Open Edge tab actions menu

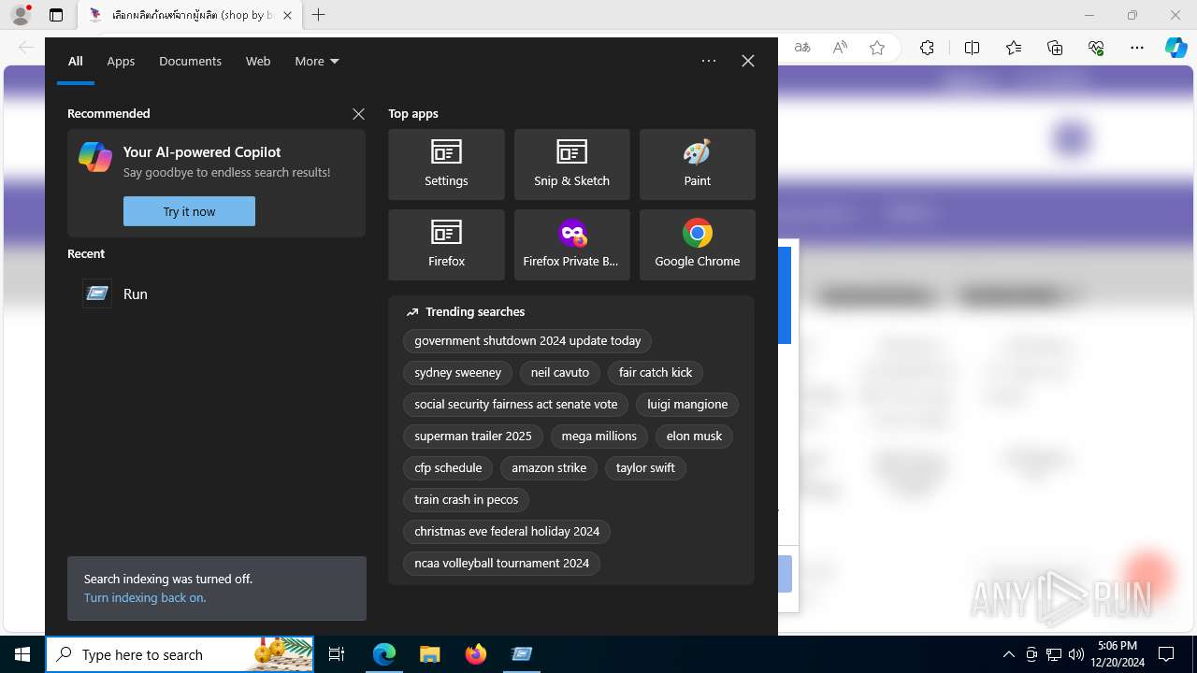(x=56, y=15)
